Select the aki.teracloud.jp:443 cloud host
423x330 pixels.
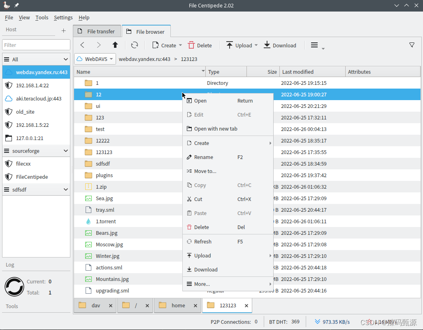(36, 98)
